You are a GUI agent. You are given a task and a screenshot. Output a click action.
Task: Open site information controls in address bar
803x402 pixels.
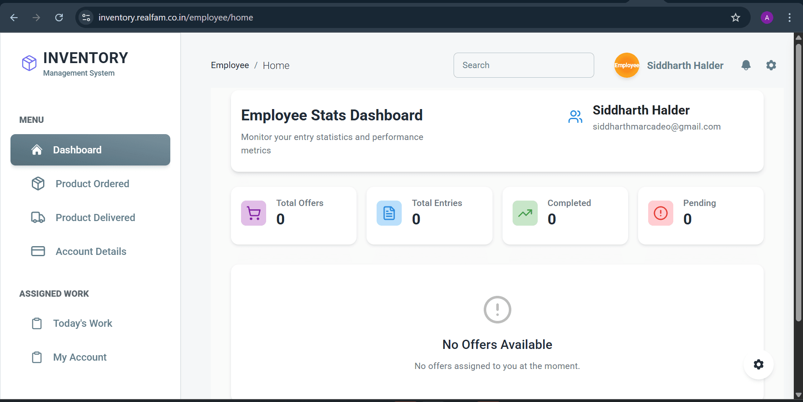(86, 18)
